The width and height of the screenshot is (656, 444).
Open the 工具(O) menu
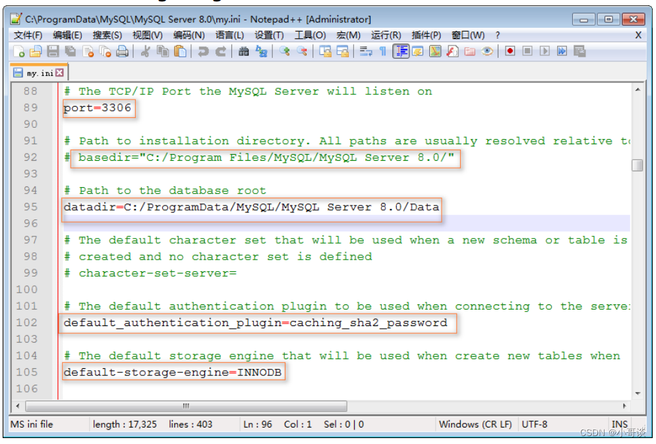tap(310, 35)
